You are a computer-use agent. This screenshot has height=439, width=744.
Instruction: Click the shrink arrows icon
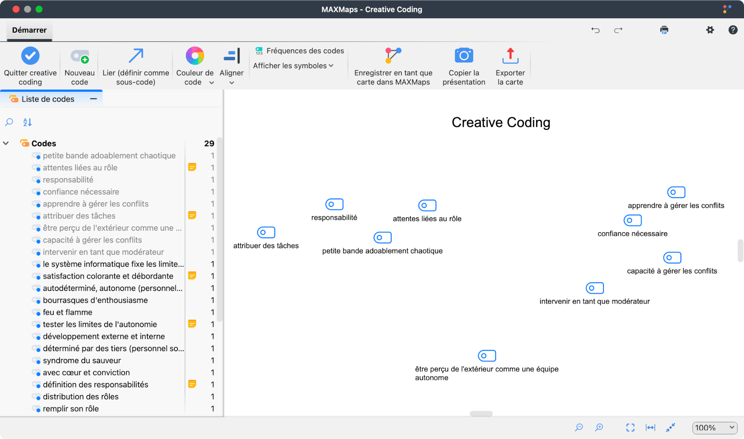(x=670, y=427)
